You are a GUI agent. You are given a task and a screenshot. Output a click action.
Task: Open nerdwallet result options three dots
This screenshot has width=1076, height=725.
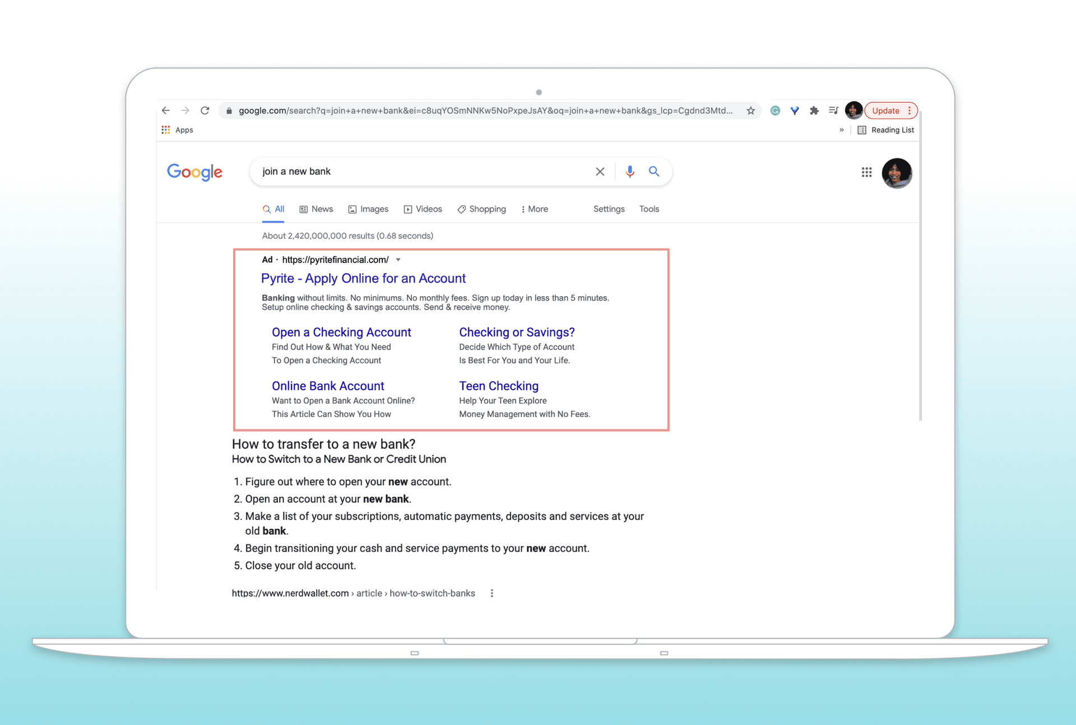[x=492, y=593]
